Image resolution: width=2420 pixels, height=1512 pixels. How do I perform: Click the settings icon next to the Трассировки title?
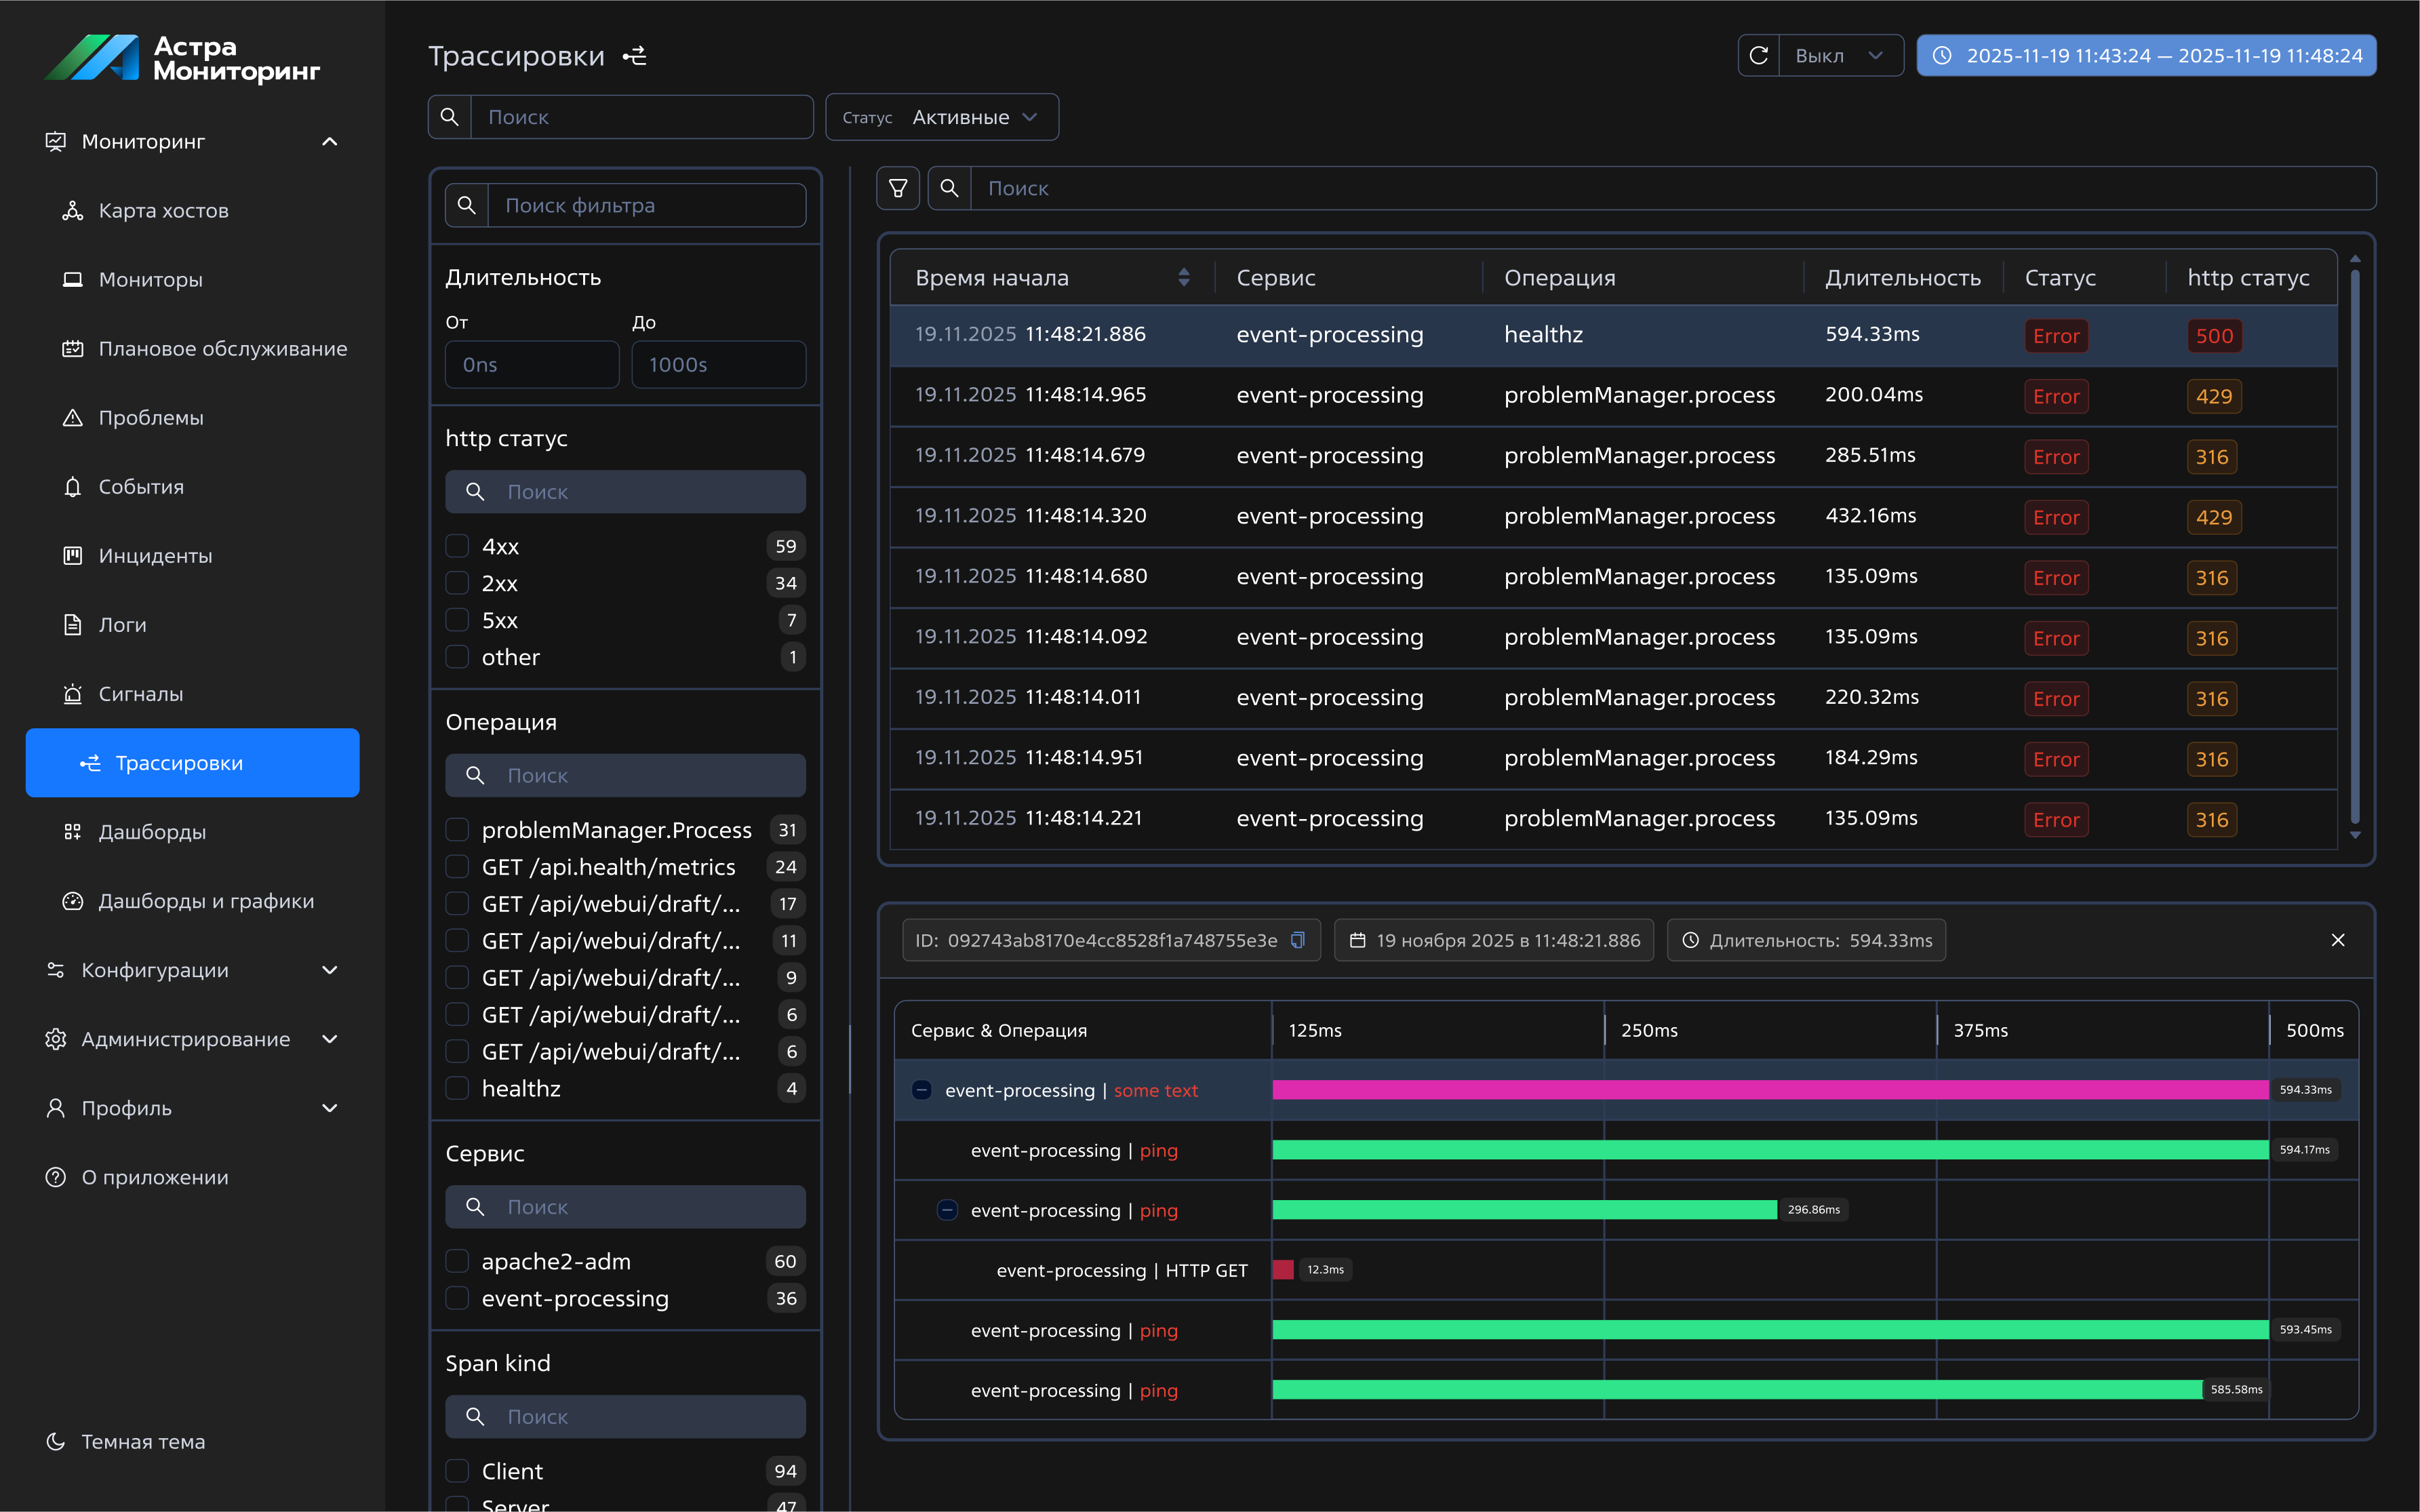click(635, 56)
